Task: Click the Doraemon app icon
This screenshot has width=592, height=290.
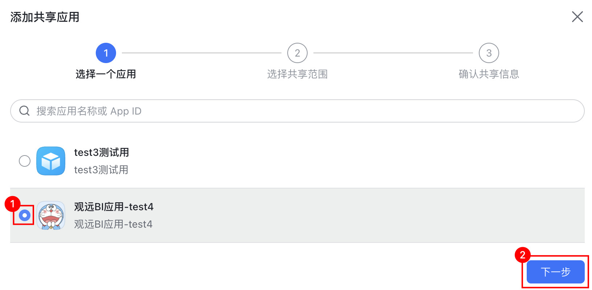Action: (51, 215)
